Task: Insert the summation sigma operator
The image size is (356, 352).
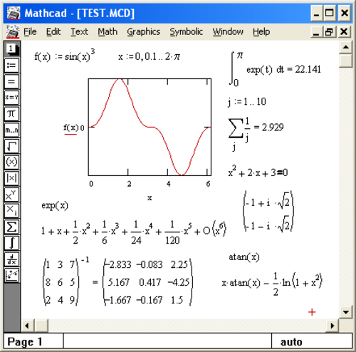Action: pos(11,227)
